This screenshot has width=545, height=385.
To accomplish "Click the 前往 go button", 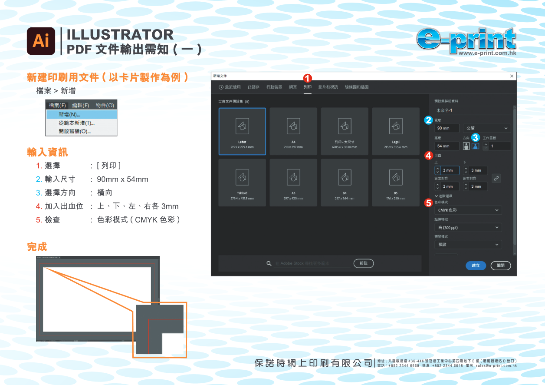I will 363,263.
